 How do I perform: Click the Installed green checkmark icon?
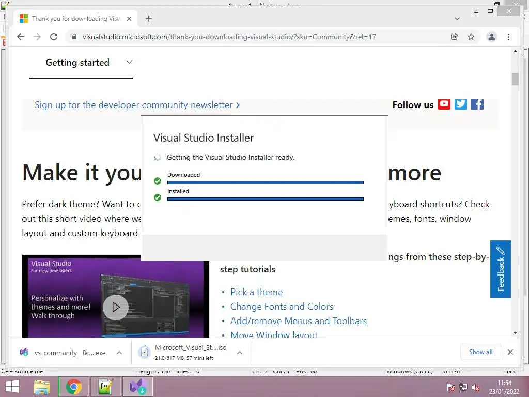point(158,197)
